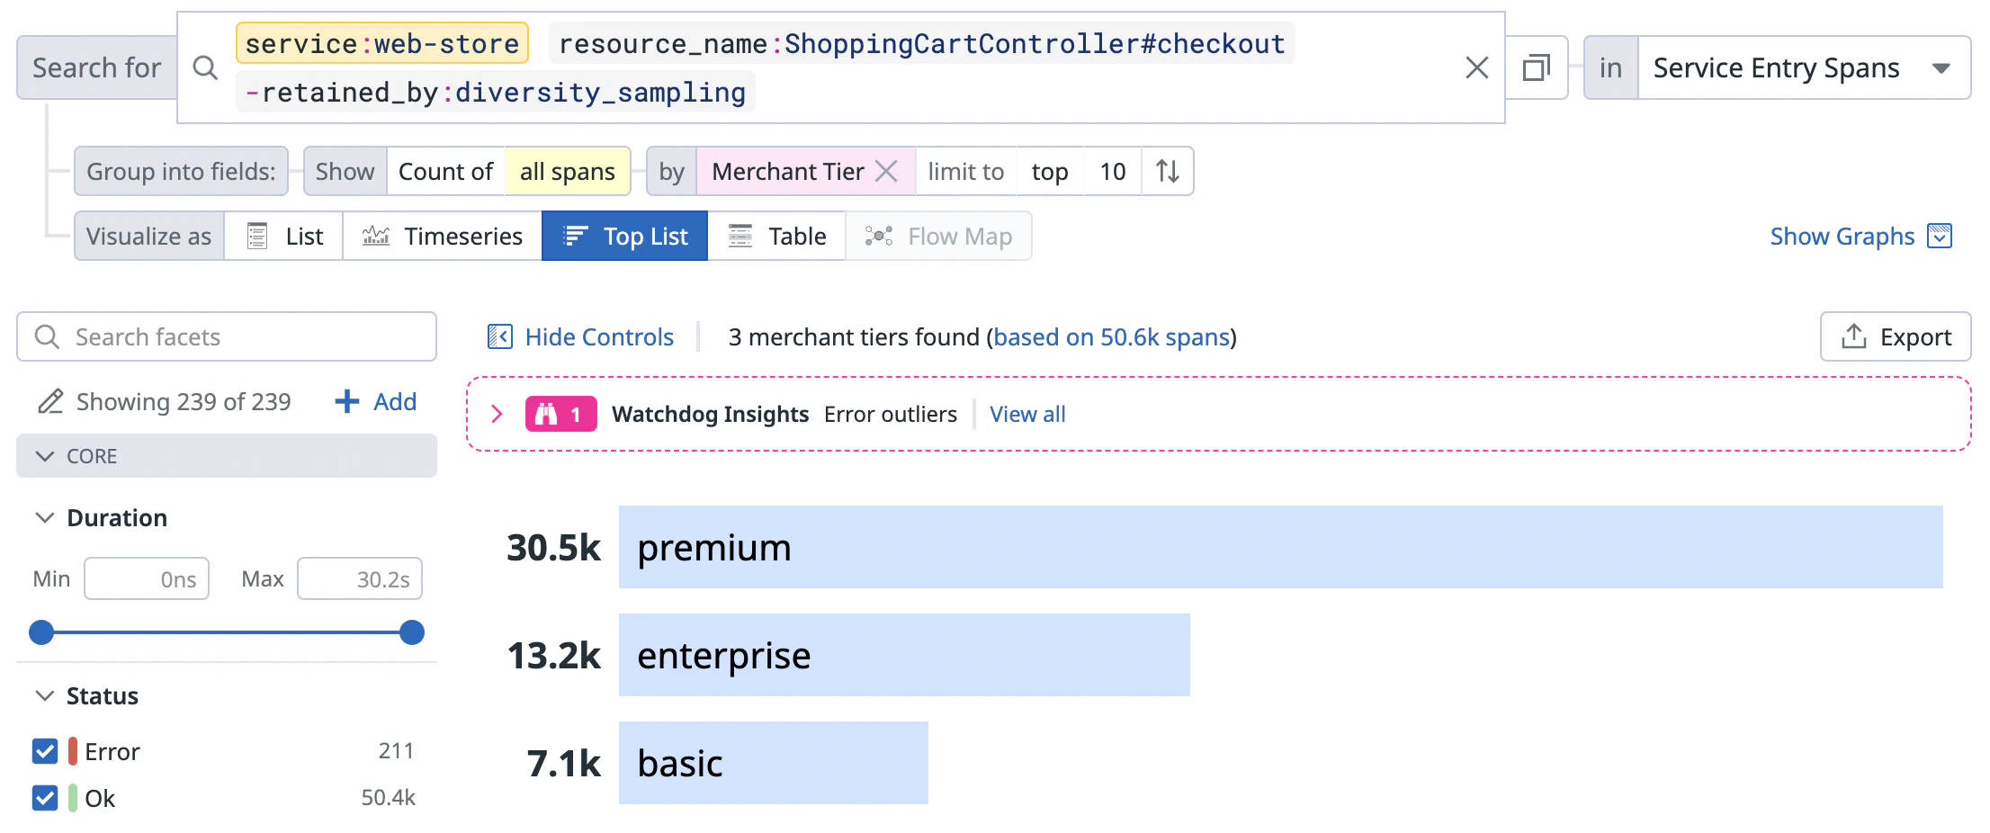Toggle sort order arrows icon
The height and width of the screenshot is (833, 1990).
1168,171
